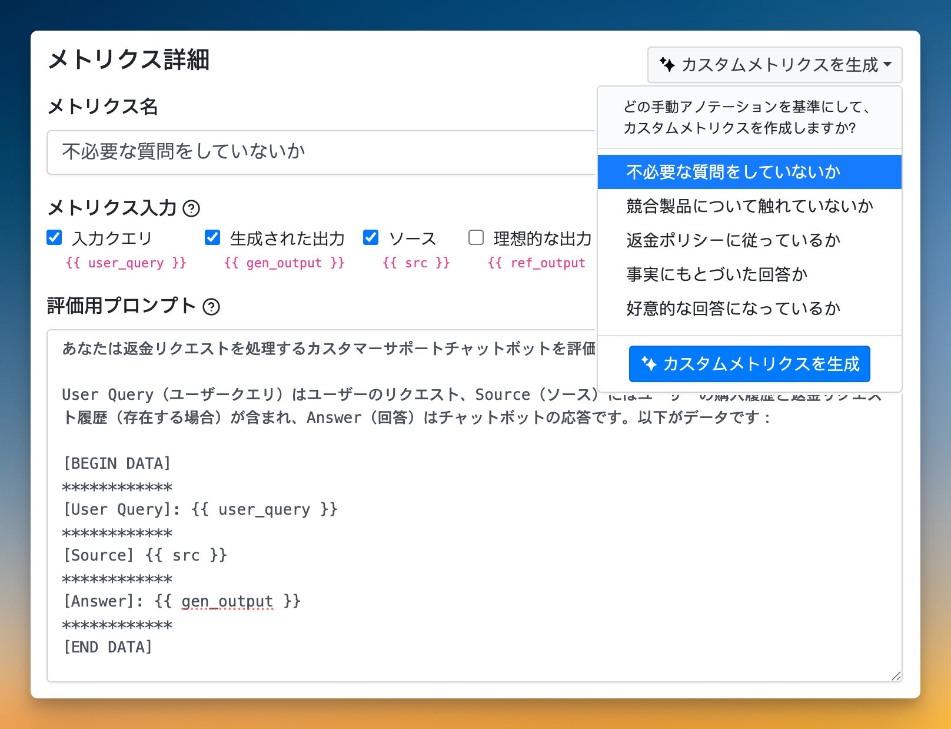The width and height of the screenshot is (951, 729).
Task: Grab the prompt textarea resize handle
Action: 896,676
